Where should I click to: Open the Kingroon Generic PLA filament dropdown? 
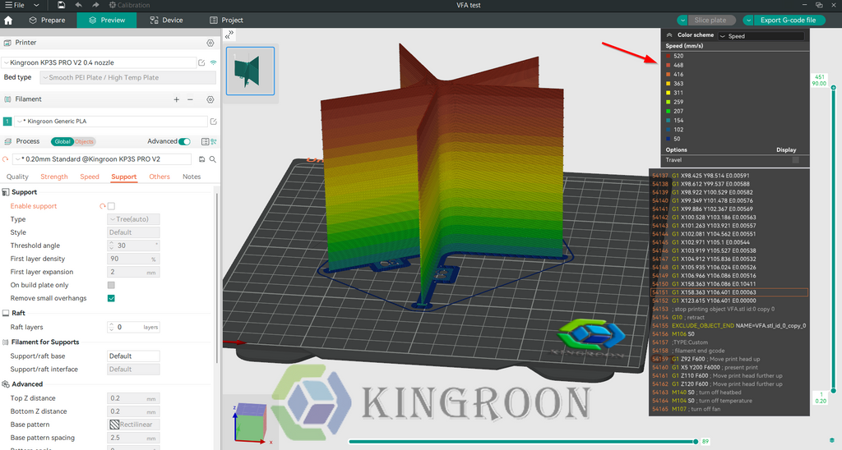[111, 122]
